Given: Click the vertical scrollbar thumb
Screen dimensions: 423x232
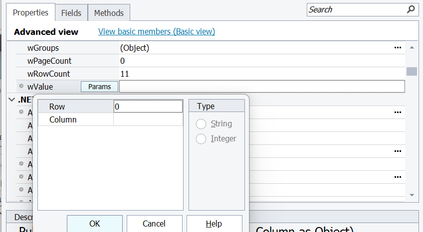Looking at the screenshot, I should coord(412,71).
